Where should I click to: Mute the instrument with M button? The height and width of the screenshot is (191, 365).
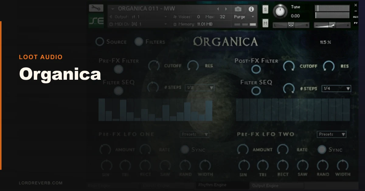tap(265, 23)
